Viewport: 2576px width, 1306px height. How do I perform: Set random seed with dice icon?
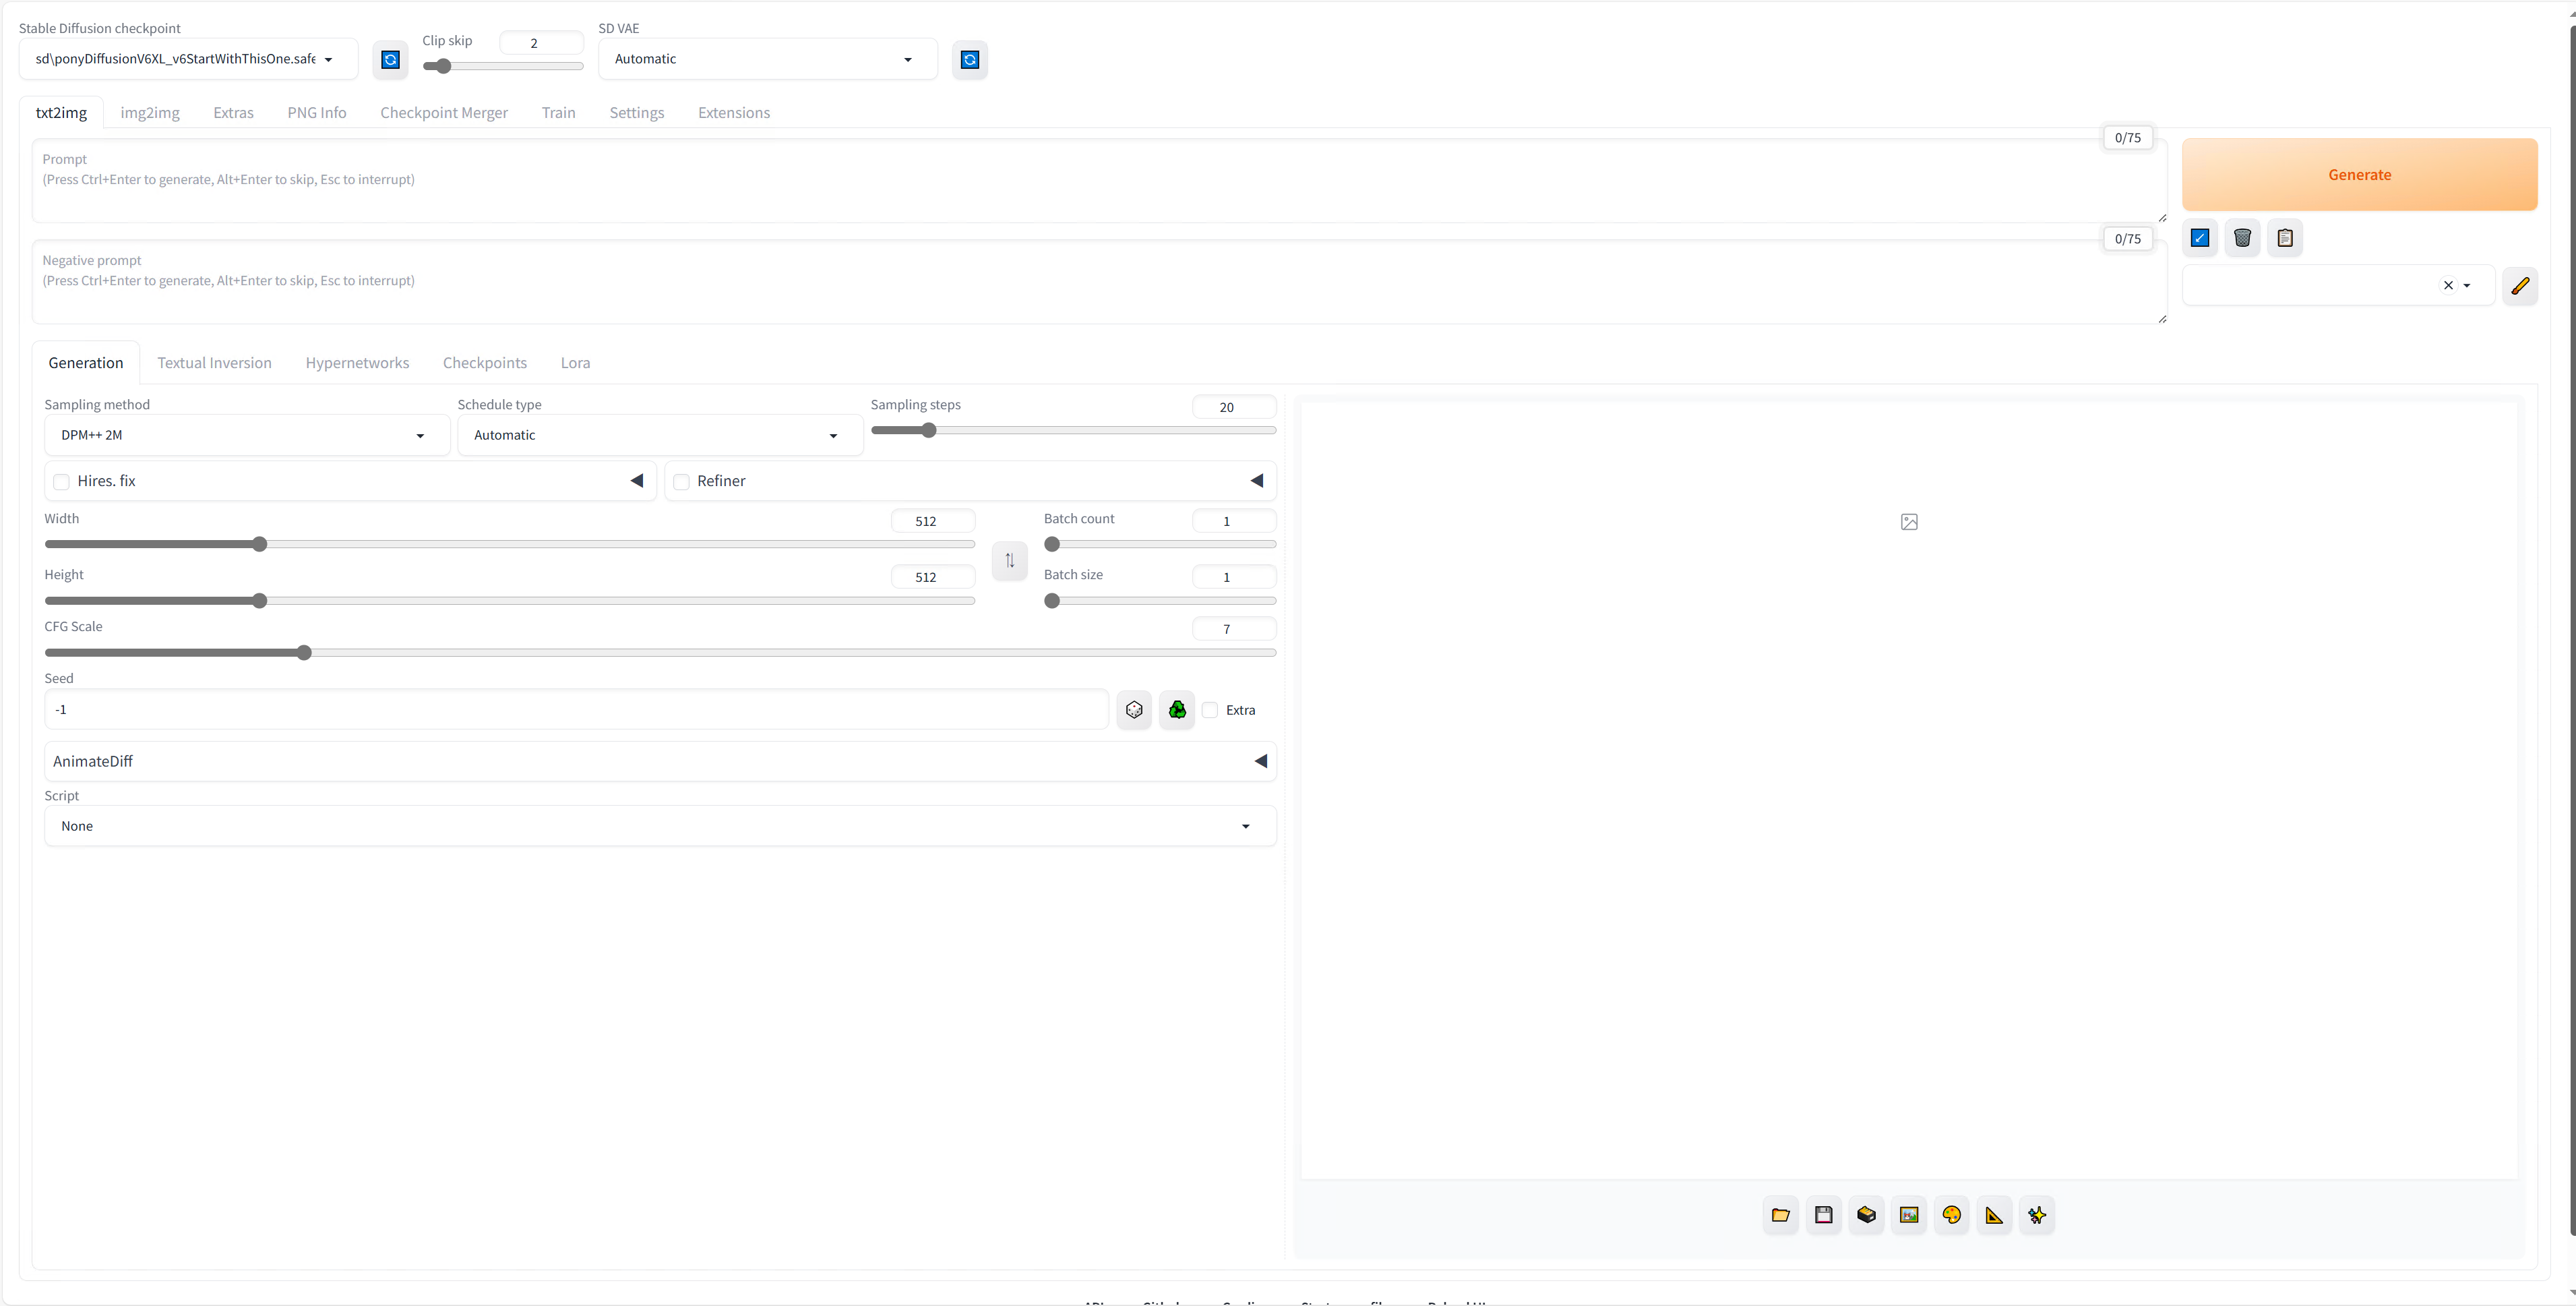1134,710
